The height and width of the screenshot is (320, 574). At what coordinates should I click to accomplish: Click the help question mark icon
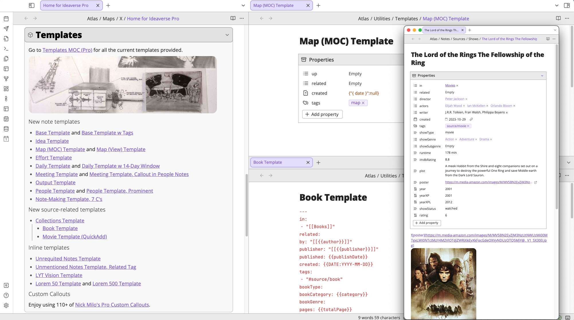[x=6, y=295]
